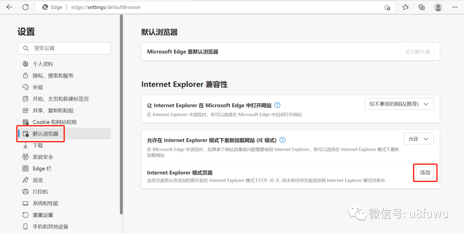
Task: Open 打印机 settings
Action: tap(40, 192)
